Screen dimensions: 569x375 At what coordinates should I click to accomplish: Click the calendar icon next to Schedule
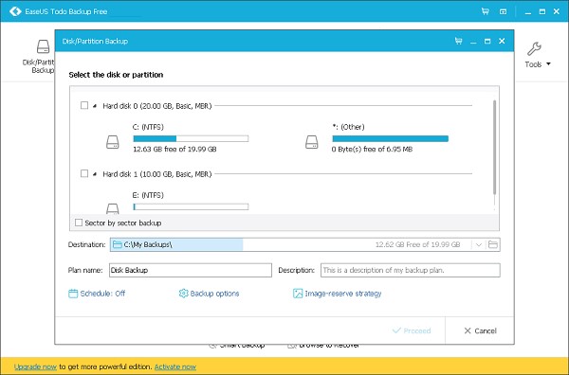(73, 294)
